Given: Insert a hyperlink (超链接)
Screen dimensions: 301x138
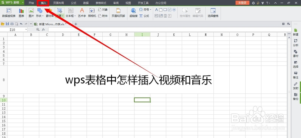Looking at the screenshot, I should [x=133, y=13].
